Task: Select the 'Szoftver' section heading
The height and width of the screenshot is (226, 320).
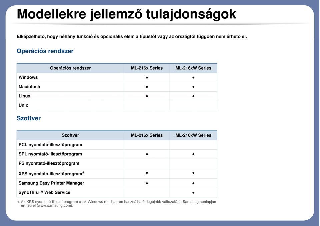Action: click(29, 118)
